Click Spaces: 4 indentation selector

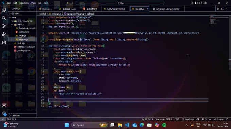tap(160, 119)
